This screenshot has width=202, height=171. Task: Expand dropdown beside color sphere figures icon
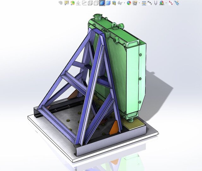[166, 3]
